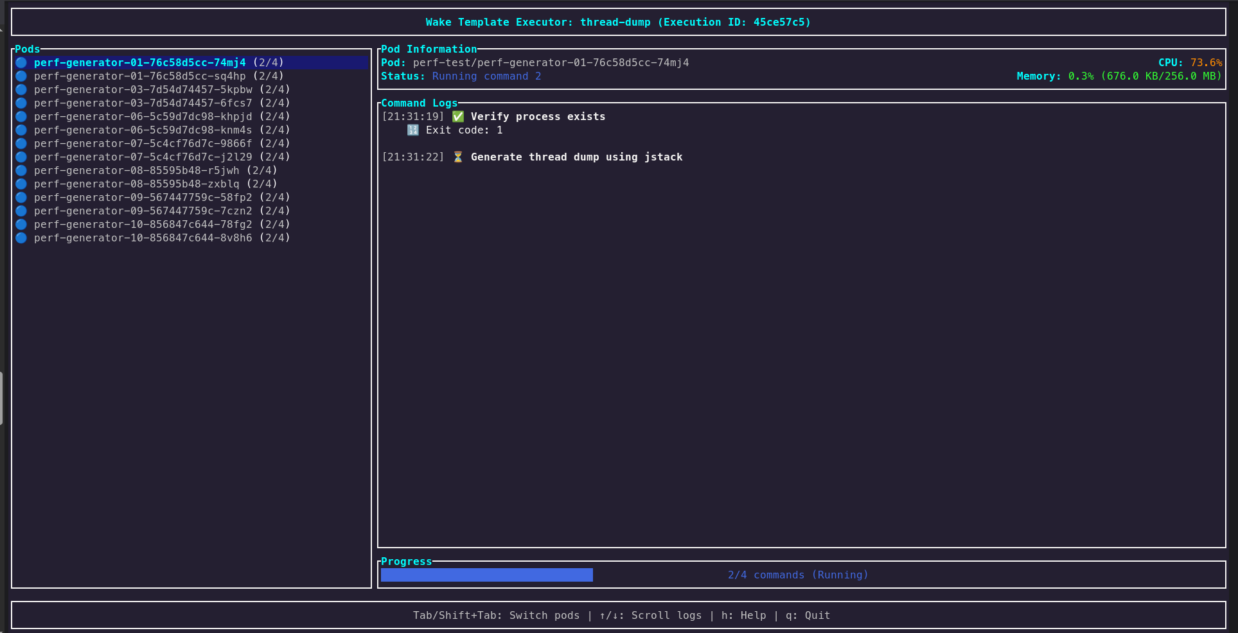Click the status indicator beside perf-generator-03-7d54d74457-5kpbw

(21, 89)
